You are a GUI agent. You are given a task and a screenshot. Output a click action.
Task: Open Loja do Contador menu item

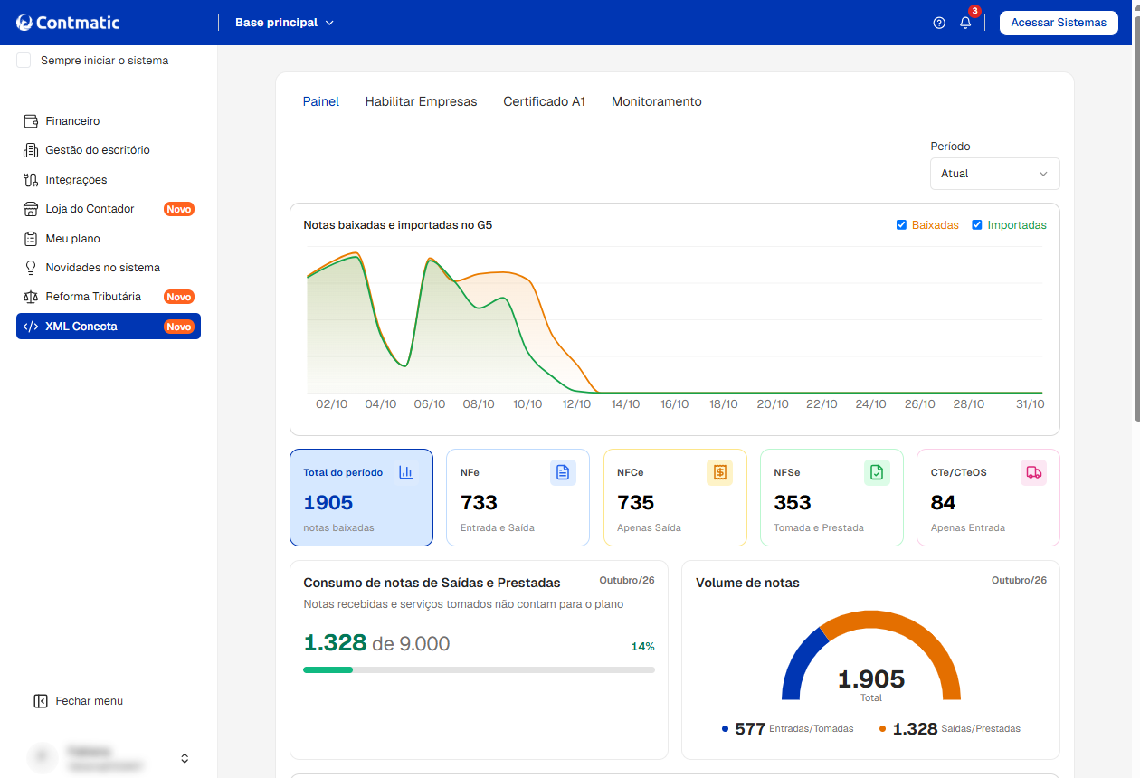tap(109, 209)
